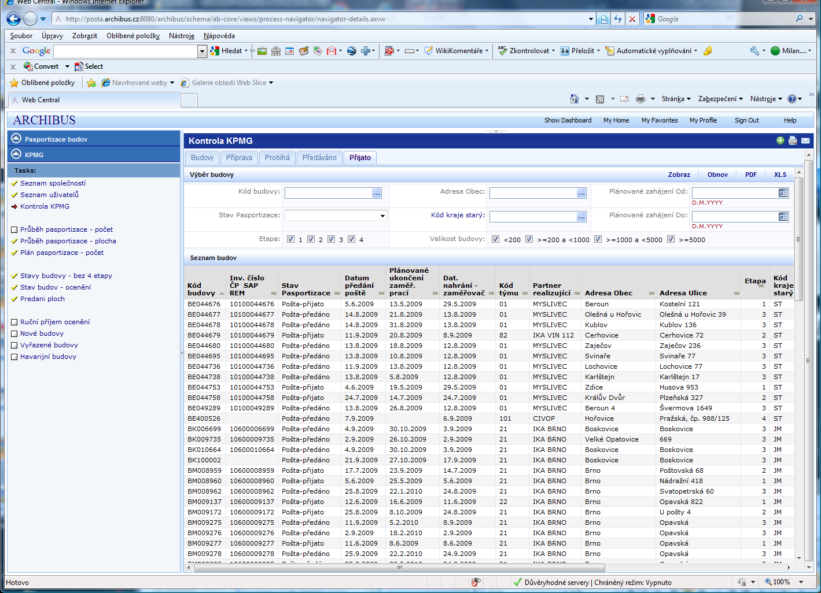Image resolution: width=821 pixels, height=593 pixels.
Task: Expand Stav Pasportizace dropdown
Action: point(382,216)
